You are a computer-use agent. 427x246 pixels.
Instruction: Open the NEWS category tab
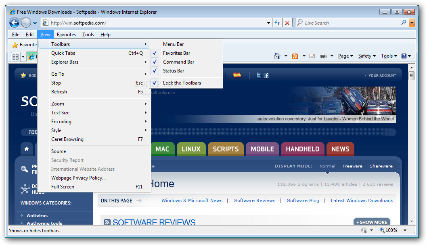point(340,149)
